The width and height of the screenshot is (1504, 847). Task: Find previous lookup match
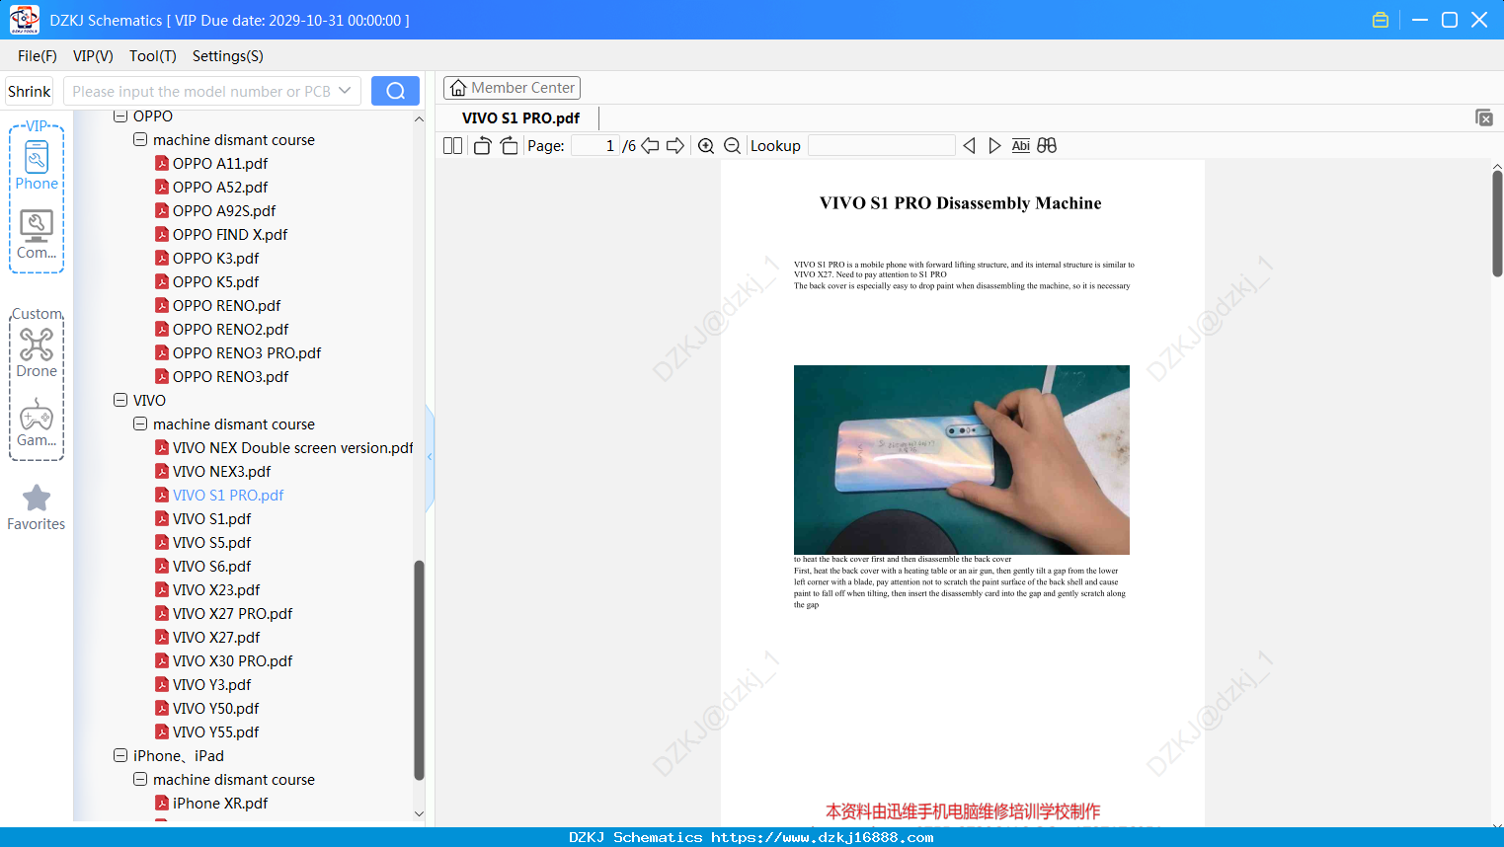click(969, 146)
